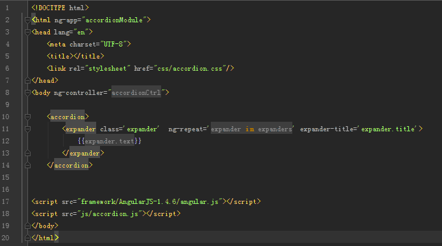Screen dimensions: 442x246
Task: Click the expander-title attribute name
Action: (327, 129)
